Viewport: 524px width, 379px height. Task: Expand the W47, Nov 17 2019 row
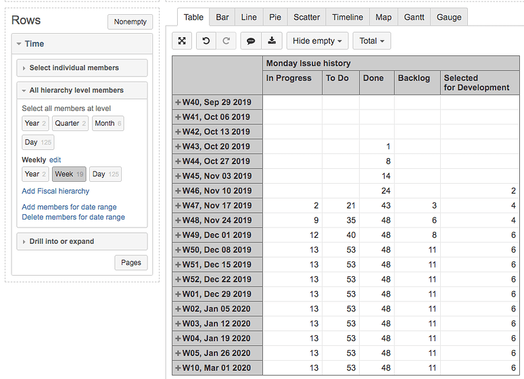pyautogui.click(x=178, y=205)
